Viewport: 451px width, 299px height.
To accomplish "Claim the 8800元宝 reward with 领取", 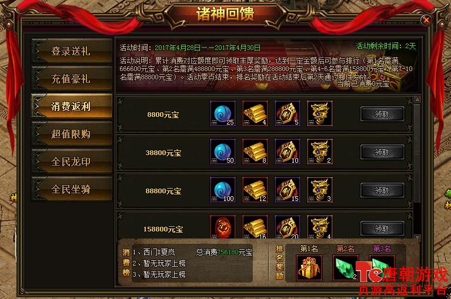I will coord(382,115).
